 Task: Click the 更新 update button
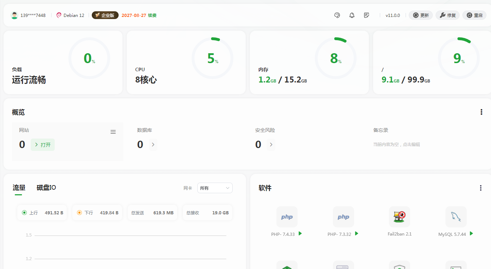[421, 15]
